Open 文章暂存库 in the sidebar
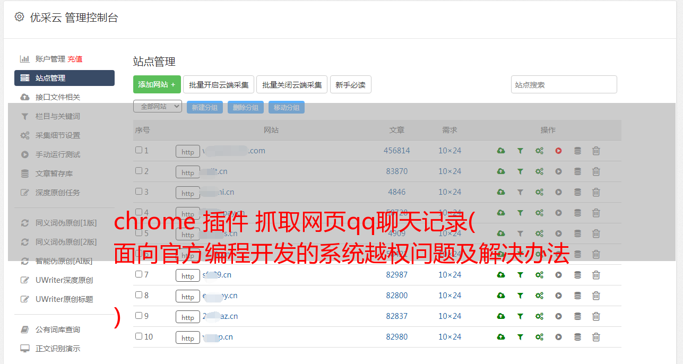This screenshot has width=683, height=364. (54, 174)
